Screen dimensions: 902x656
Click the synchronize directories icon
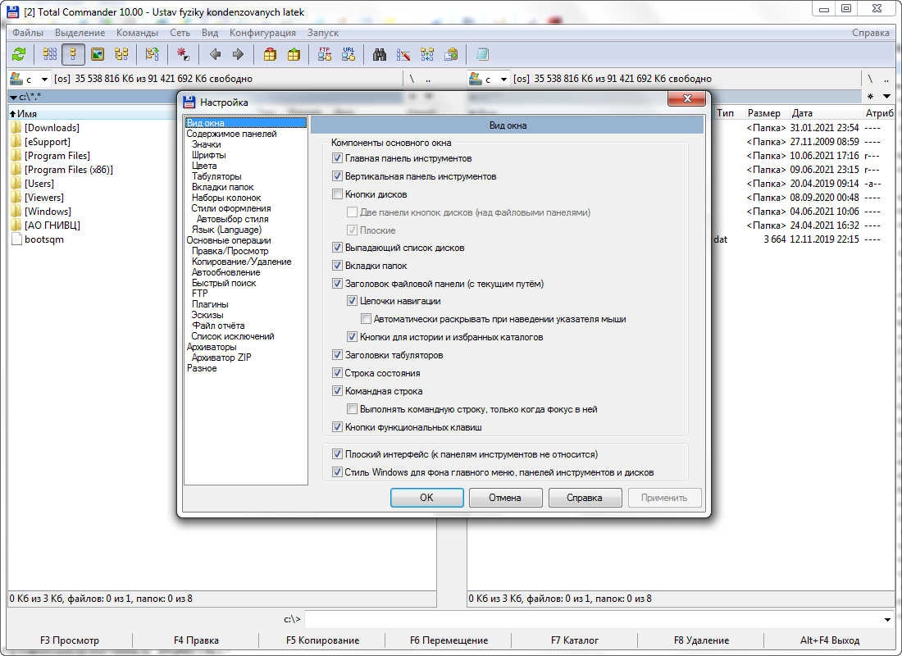(427, 55)
